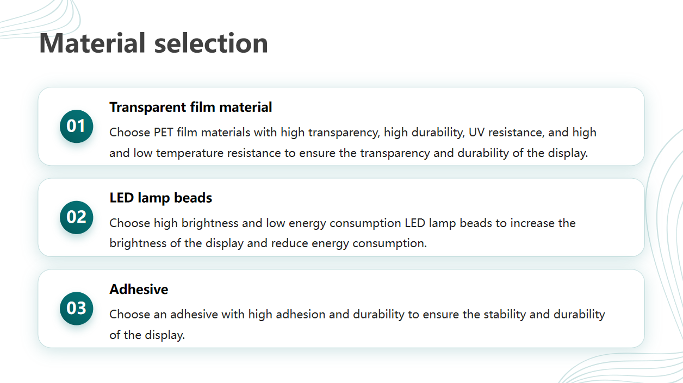Select the text of the display. in Adhesive card

(x=147, y=335)
